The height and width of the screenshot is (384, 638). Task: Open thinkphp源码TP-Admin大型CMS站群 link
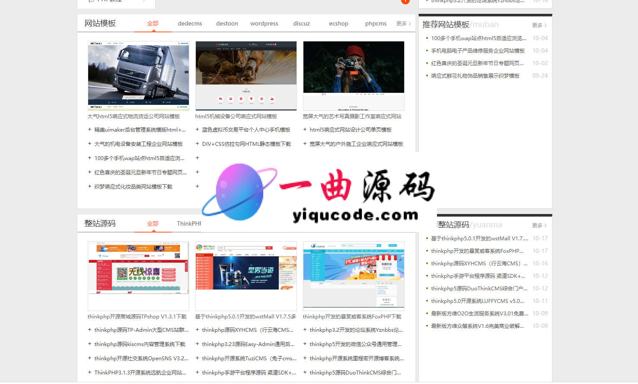pyautogui.click(x=141, y=330)
